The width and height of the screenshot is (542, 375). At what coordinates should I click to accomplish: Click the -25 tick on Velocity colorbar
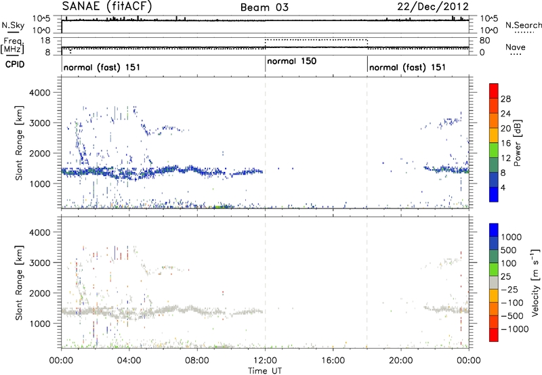[x=509, y=289]
